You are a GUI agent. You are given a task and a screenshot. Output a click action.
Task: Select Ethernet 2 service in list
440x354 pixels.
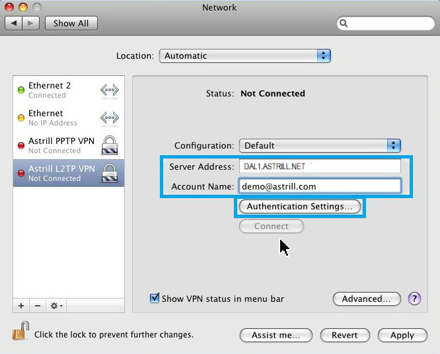click(x=69, y=90)
